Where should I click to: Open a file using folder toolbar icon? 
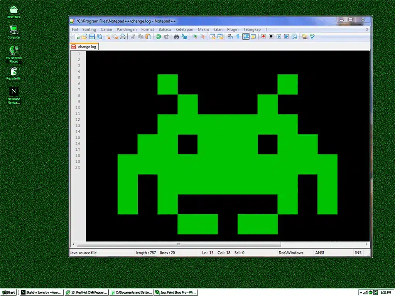[x=84, y=37]
